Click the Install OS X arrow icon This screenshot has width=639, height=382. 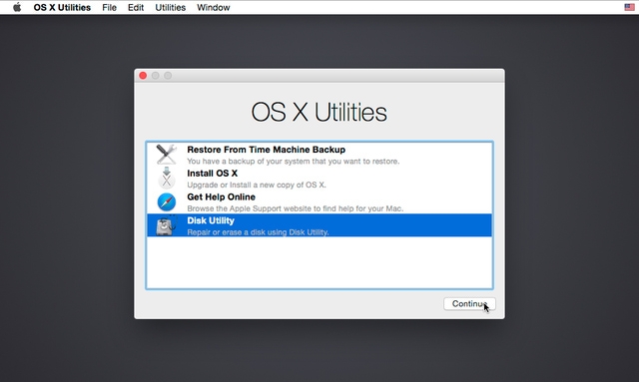coord(167,178)
